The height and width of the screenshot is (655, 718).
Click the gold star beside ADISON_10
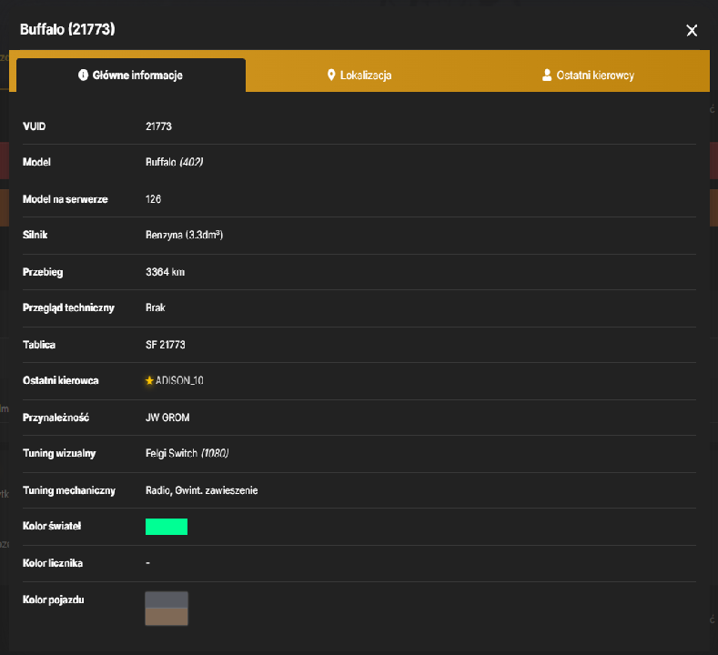click(149, 380)
